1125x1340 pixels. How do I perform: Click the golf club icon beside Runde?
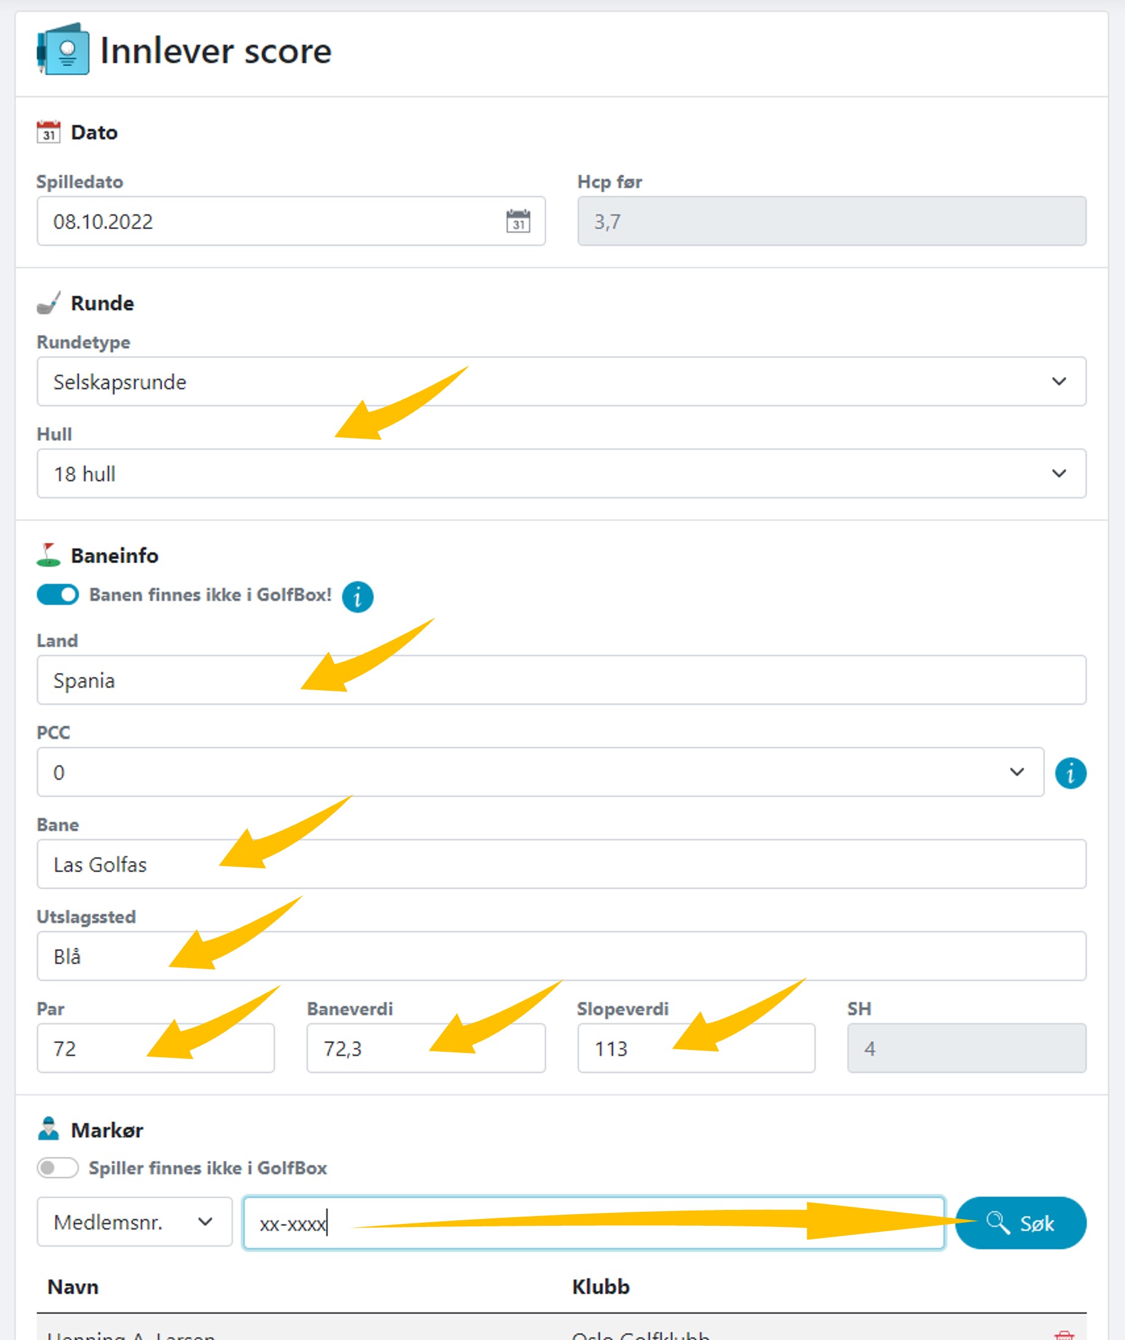point(48,302)
